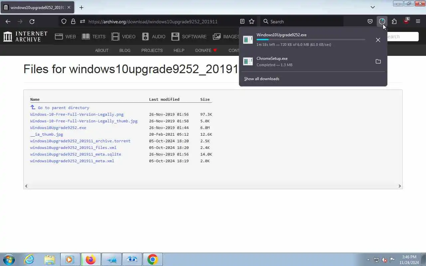This screenshot has height=266, width=426.
Task: Open the HELP link
Action: 179,51
